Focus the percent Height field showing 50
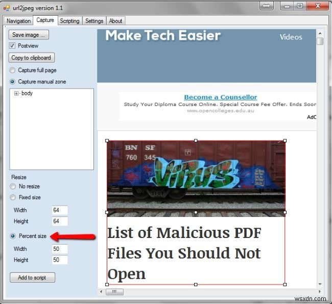The width and height of the screenshot is (332, 304). click(60, 260)
